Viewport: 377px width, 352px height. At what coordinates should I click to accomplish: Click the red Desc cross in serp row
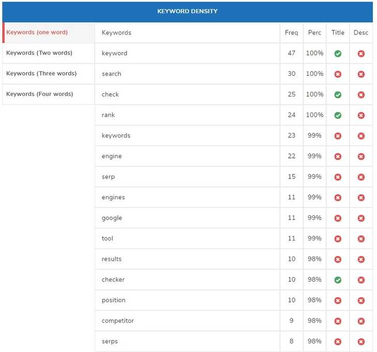click(x=361, y=177)
